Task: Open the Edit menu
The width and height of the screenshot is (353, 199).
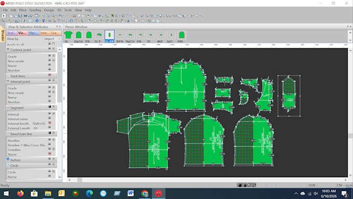Action: click(13, 10)
